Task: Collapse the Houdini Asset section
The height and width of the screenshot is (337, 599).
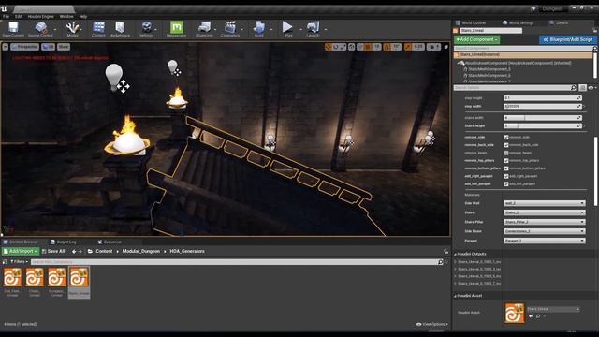Action: tap(456, 296)
